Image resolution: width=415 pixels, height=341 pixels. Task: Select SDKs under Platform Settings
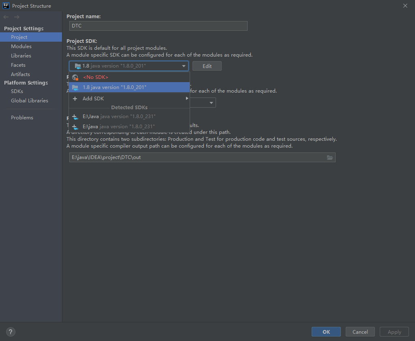17,91
